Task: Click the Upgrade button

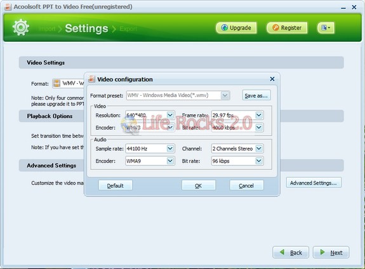Action: pos(236,28)
